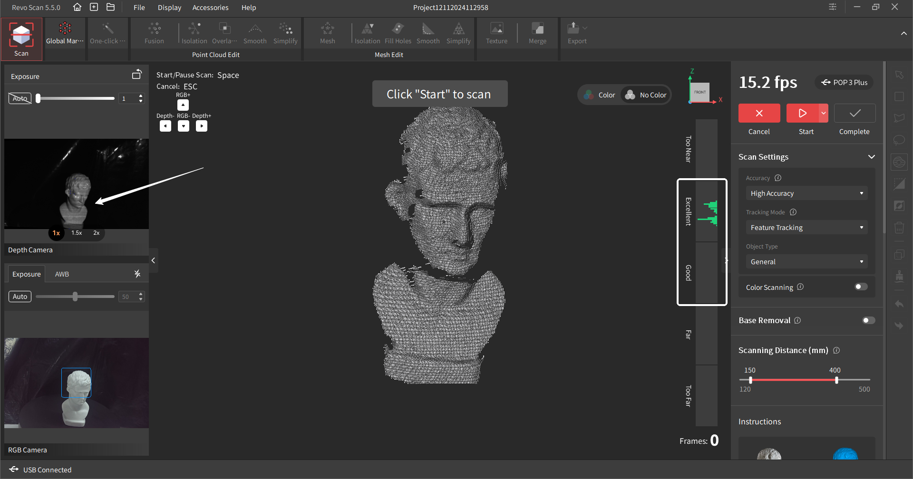This screenshot has width=913, height=479.
Task: Switch the point cloud display to Color
Action: 600,95
